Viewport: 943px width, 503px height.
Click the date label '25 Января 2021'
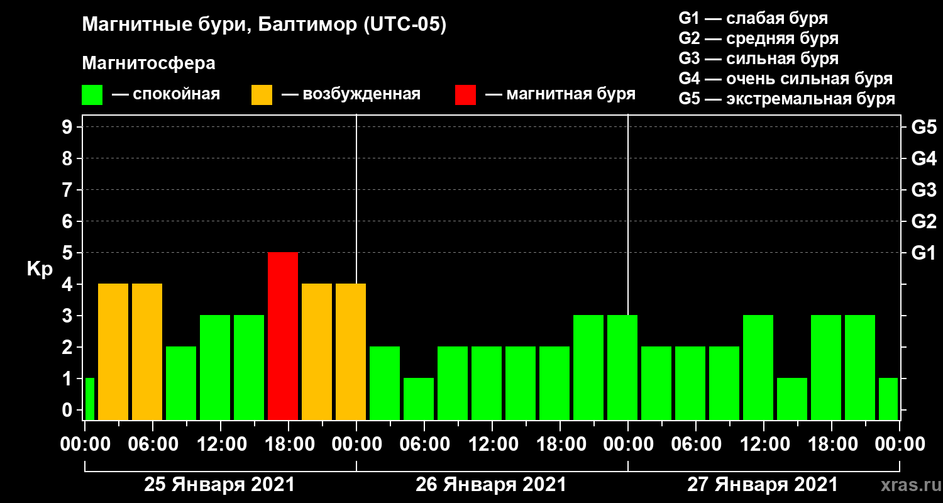[219, 485]
